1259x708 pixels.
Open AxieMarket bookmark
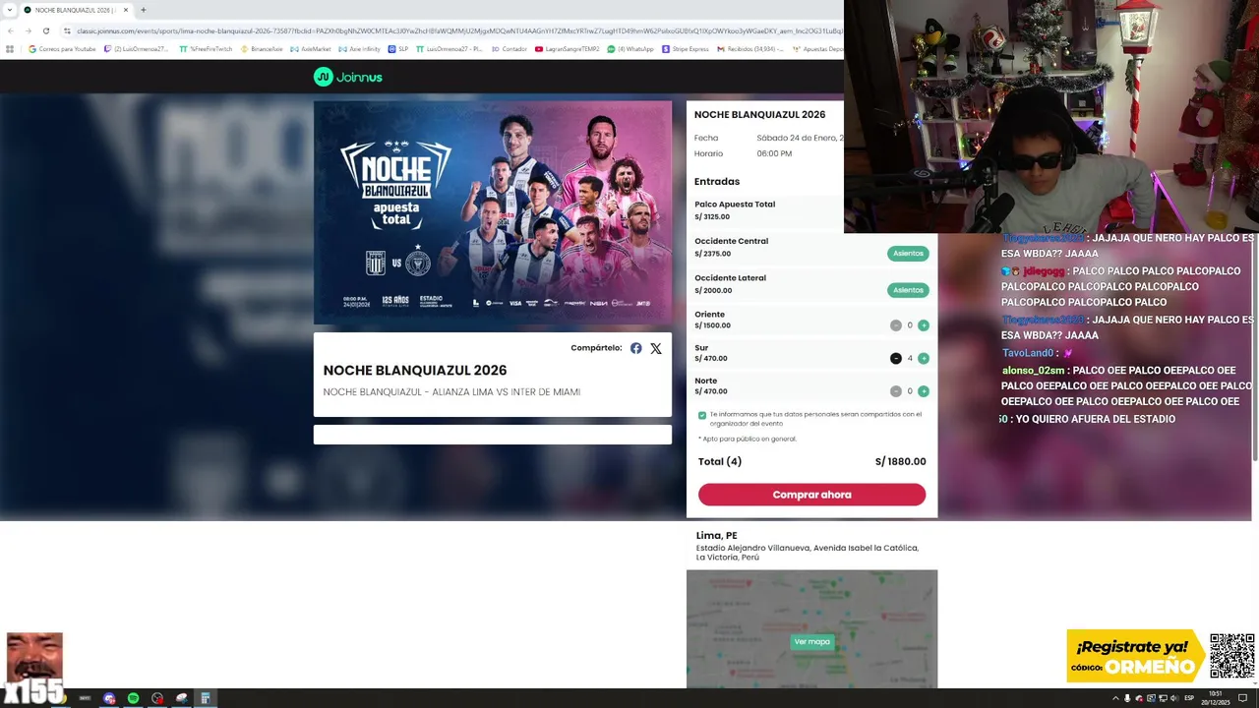[311, 48]
